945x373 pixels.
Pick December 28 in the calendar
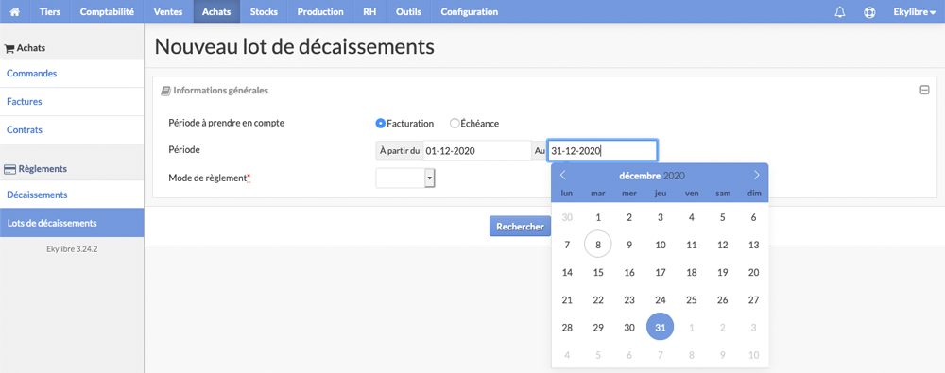tap(567, 328)
